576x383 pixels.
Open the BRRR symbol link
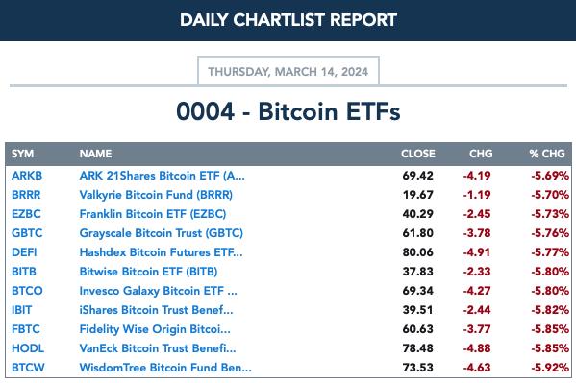point(26,195)
